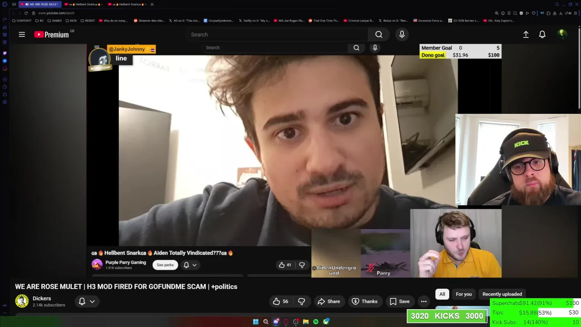
Task: Click See perks for Purple Parry Gaming
Action: point(165,265)
